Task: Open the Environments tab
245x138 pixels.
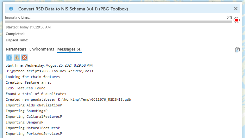Action: point(42,49)
